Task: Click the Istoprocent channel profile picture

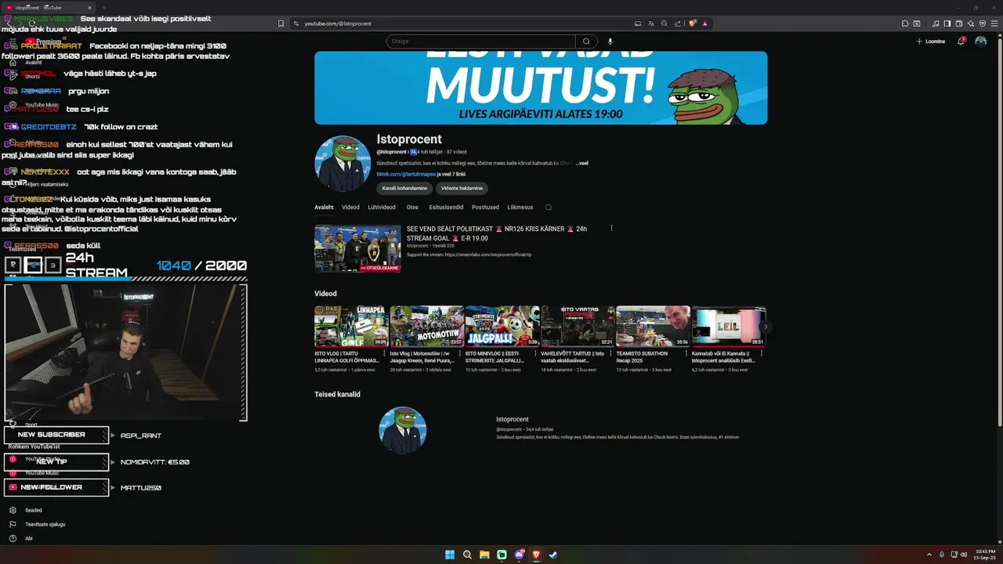Action: pos(342,164)
